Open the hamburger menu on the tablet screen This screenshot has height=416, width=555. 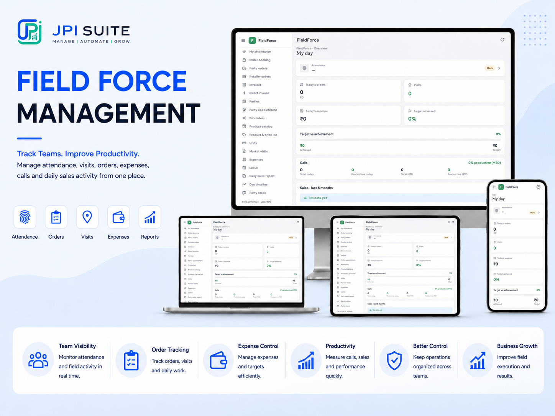click(x=337, y=222)
